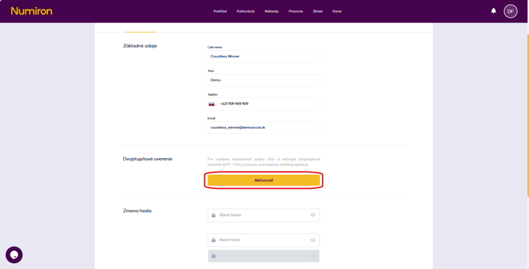Go to the Prehľad section

220,11
